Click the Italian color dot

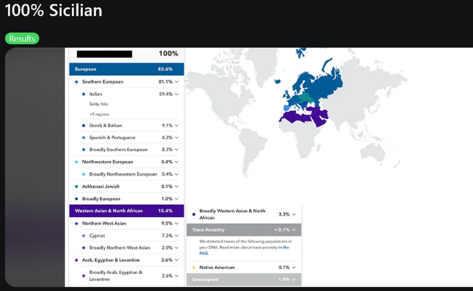tap(84, 94)
